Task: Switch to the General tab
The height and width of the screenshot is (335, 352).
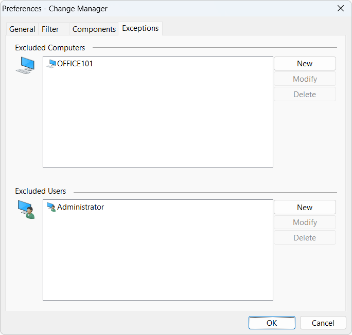Action: (x=22, y=29)
